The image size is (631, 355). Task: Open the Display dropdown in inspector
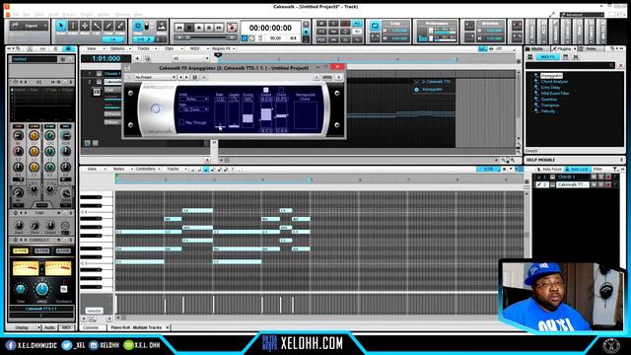click(x=24, y=327)
